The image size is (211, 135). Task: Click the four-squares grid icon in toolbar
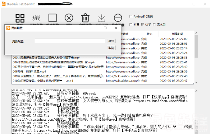[20, 18]
